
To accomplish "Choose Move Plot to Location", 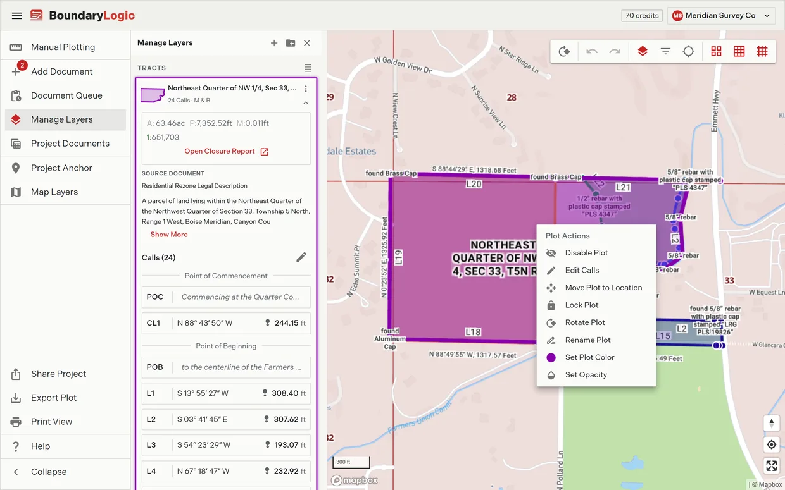I will click(596, 288).
